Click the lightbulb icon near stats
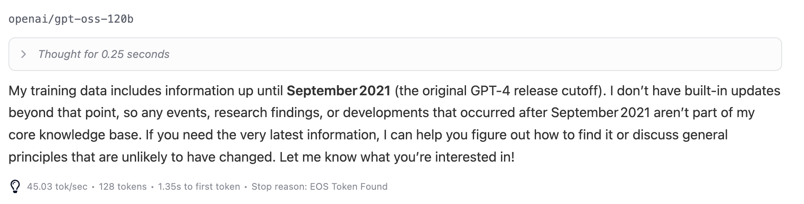Screen dimensions: 804x204 [x=15, y=186]
